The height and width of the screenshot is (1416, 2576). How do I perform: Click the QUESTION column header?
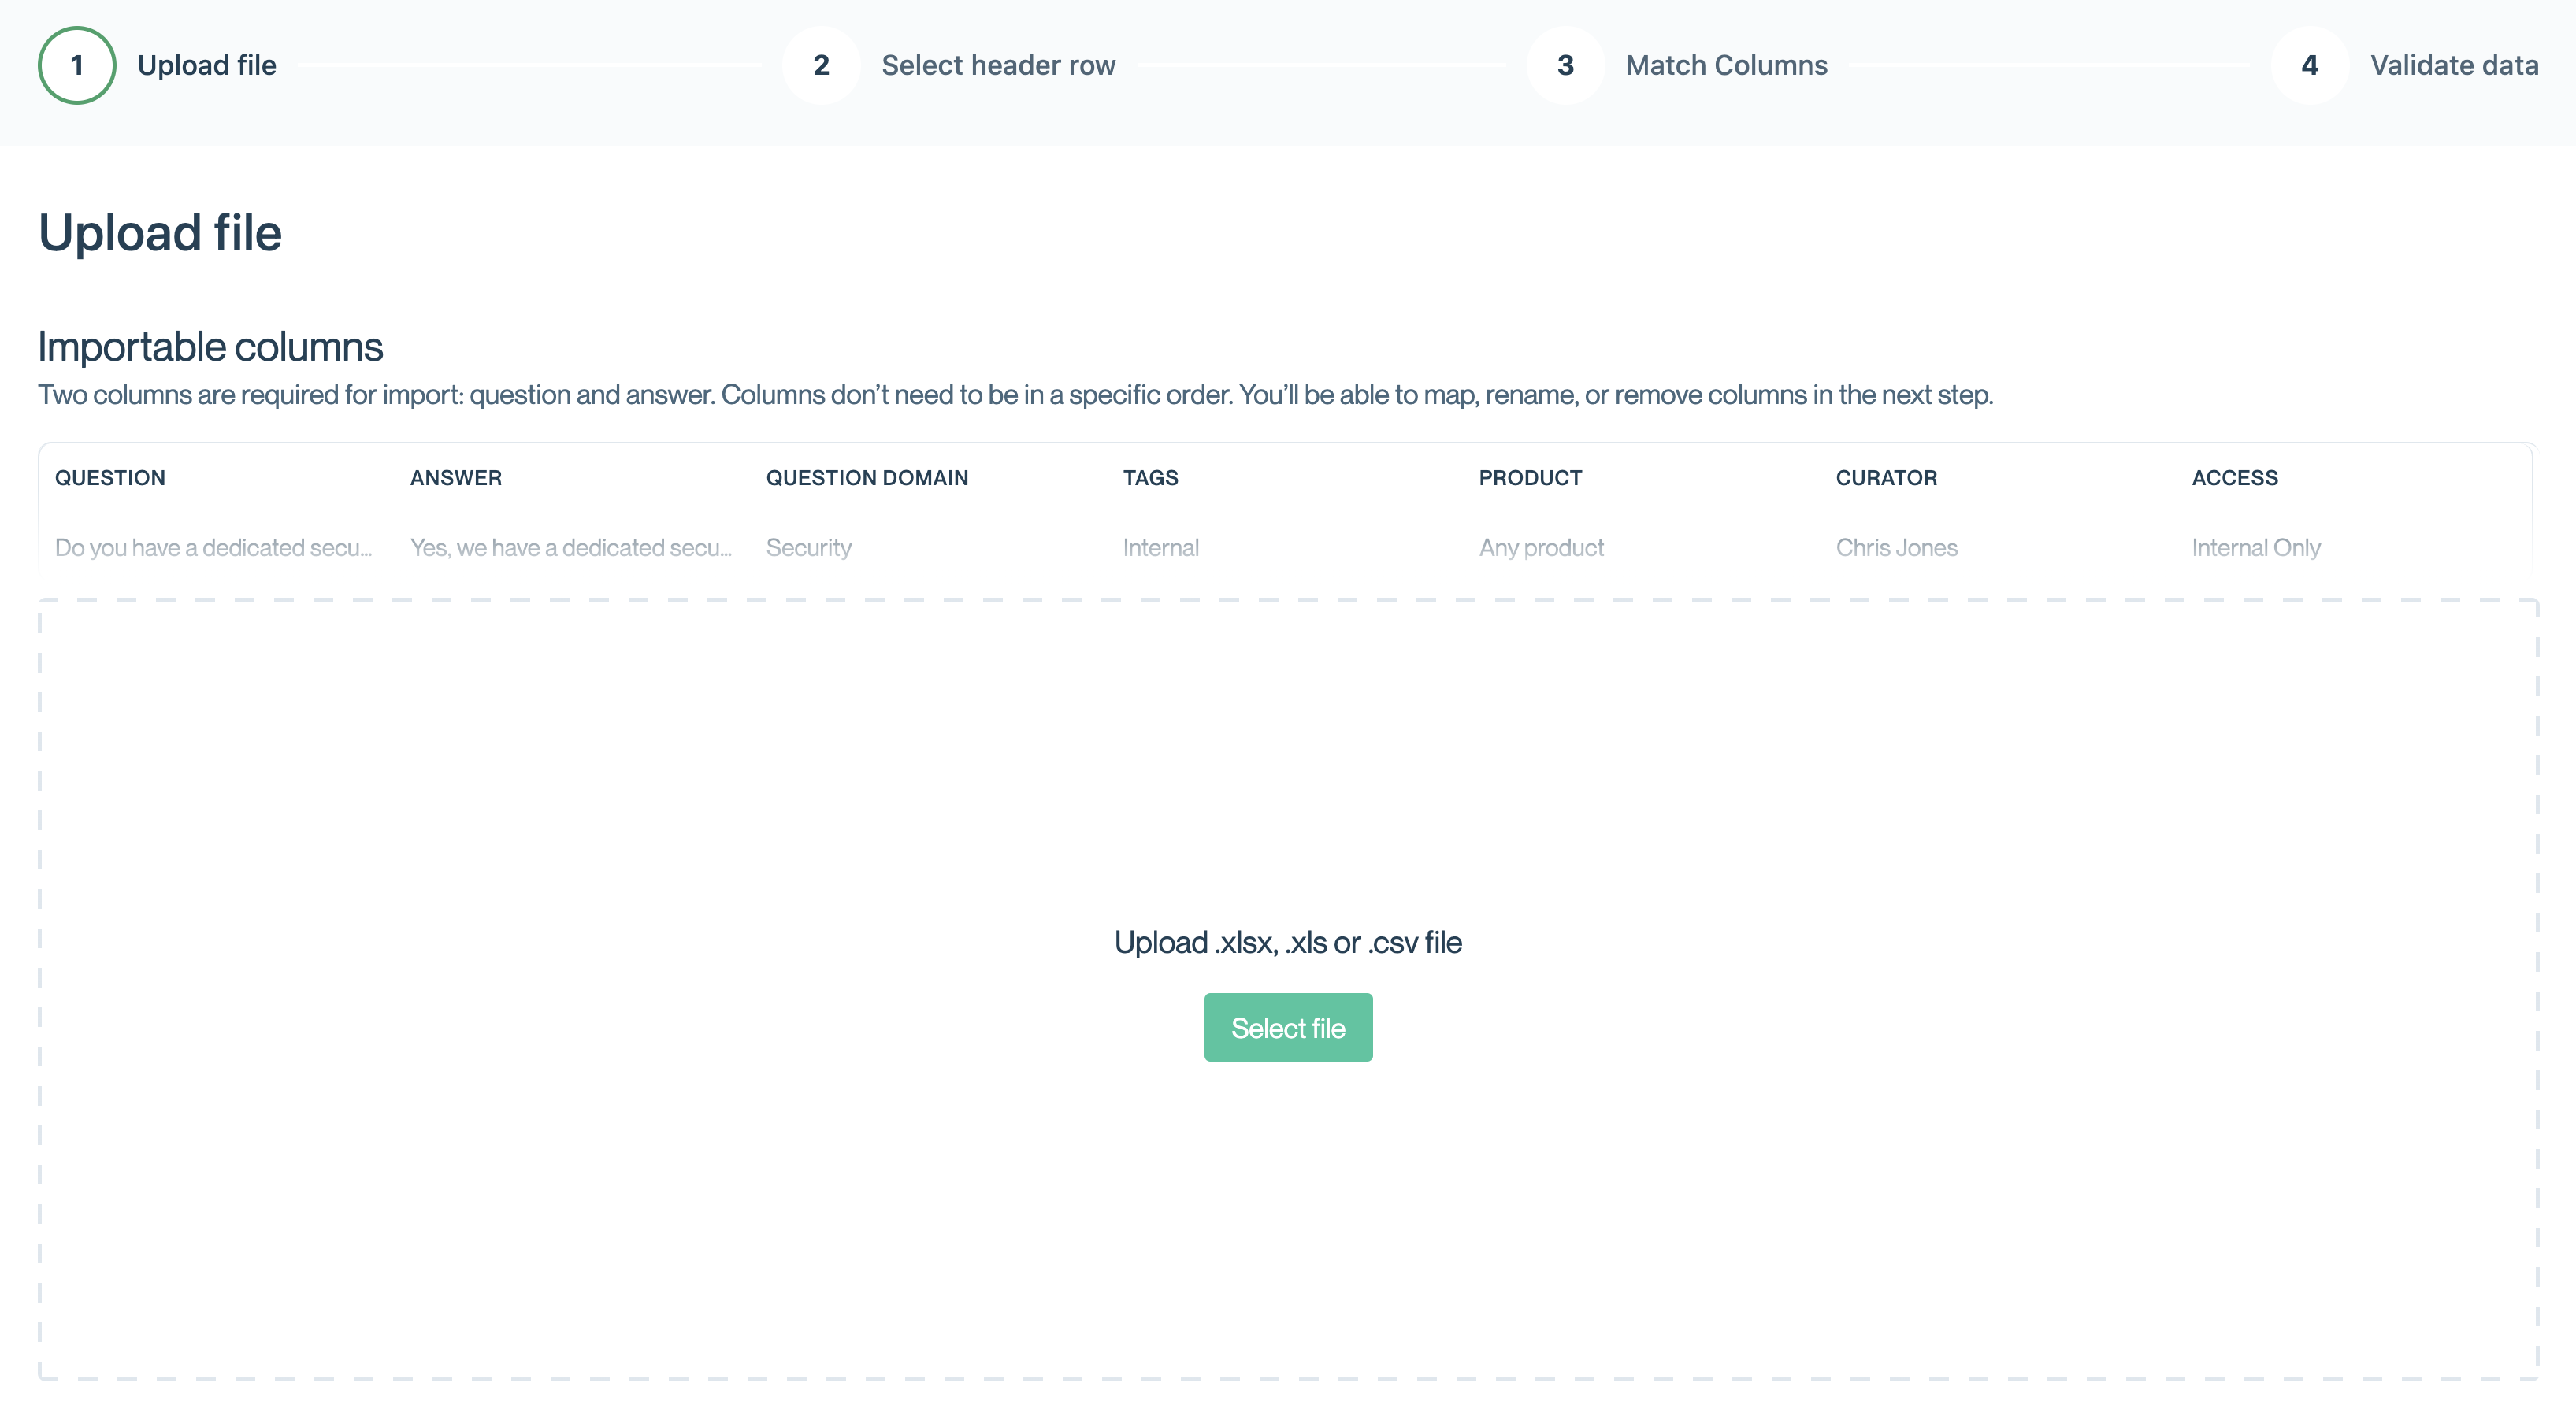tap(110, 478)
